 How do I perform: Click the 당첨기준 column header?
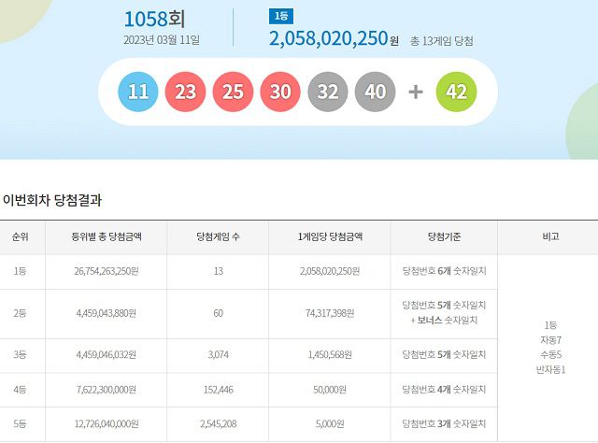pyautogui.click(x=443, y=237)
